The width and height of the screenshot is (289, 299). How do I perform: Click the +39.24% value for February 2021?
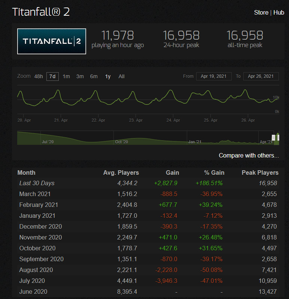tap(211, 205)
